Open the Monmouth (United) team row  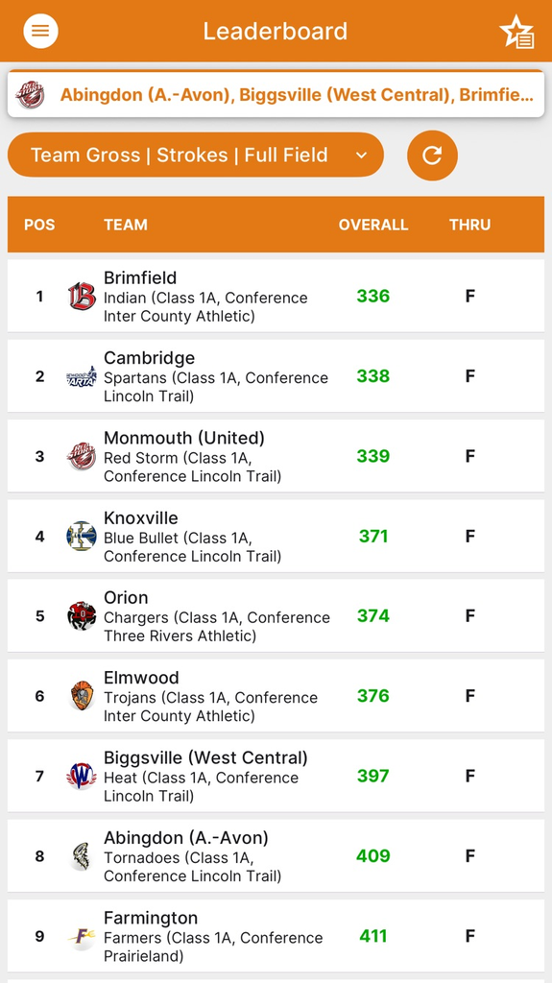(x=276, y=456)
